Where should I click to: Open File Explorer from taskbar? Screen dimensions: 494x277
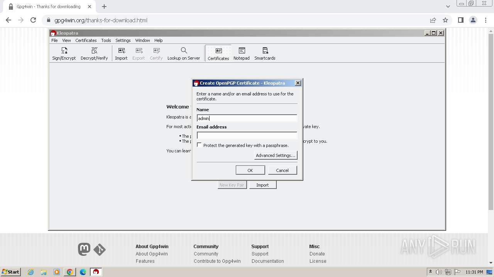[44, 272]
